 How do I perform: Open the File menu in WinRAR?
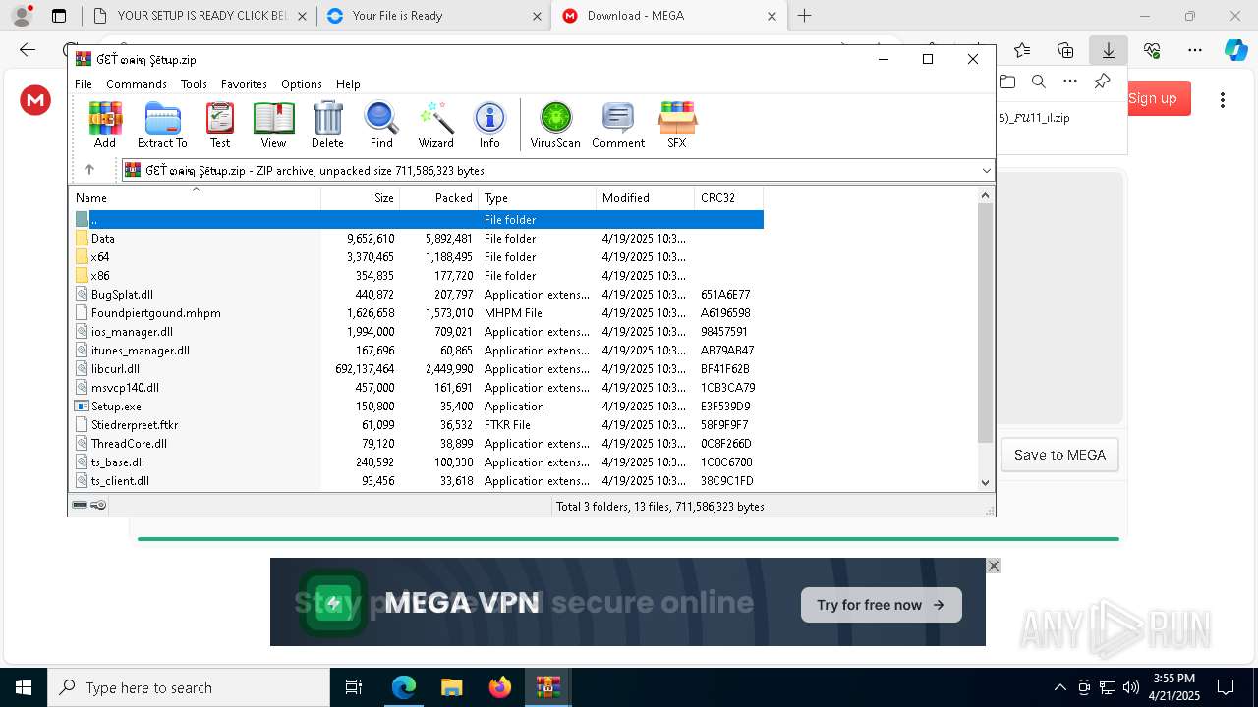coord(84,84)
